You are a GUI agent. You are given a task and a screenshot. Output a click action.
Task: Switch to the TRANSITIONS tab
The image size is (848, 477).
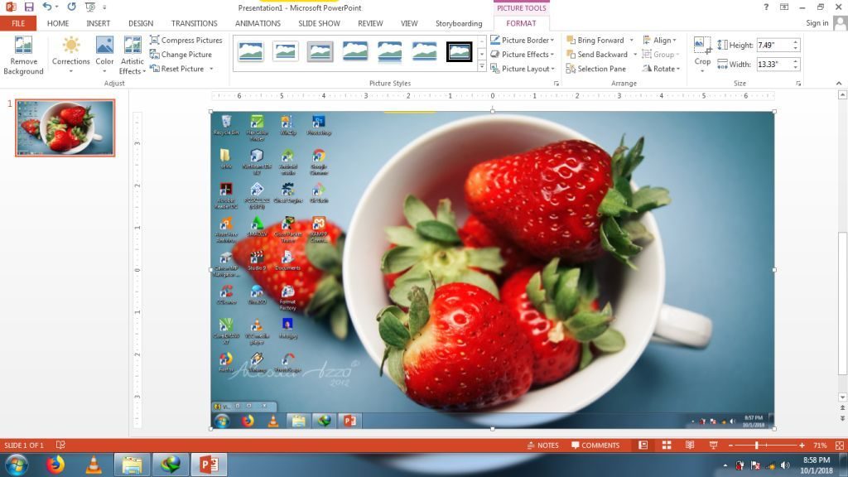pos(194,23)
